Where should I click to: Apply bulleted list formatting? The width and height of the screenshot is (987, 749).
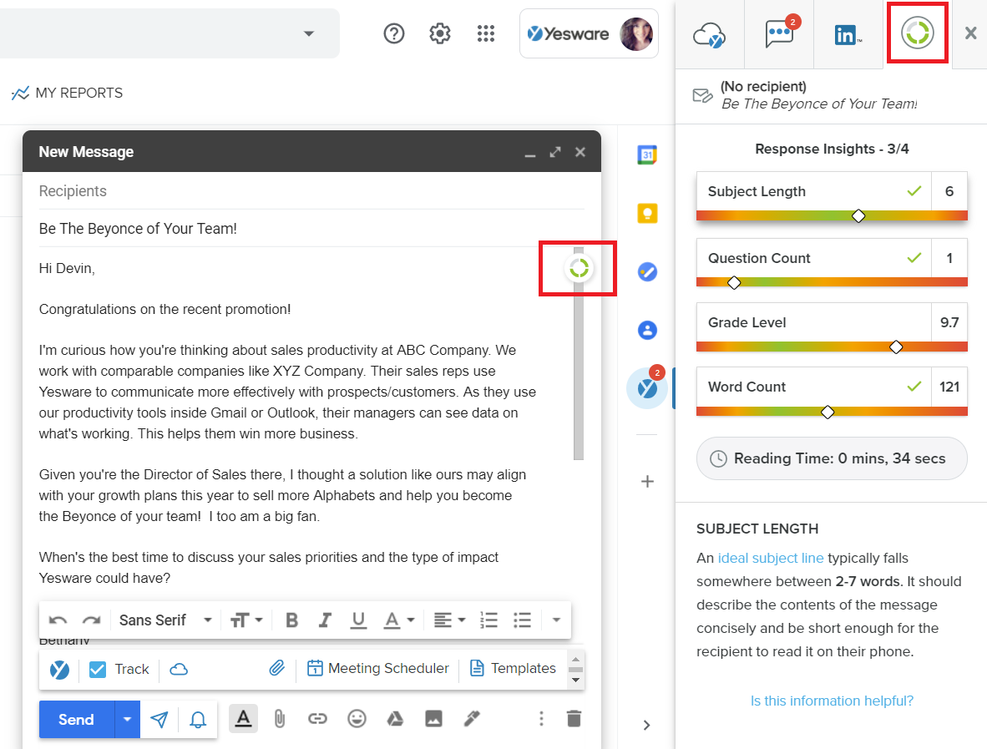pos(522,620)
